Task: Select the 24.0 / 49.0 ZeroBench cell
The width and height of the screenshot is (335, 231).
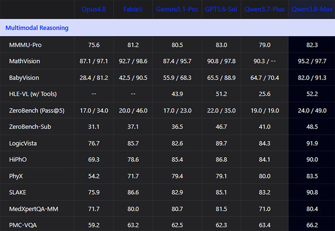Action: pos(312,110)
